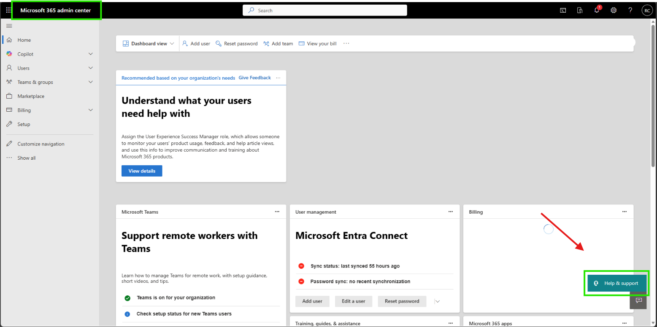Open Microsoft Teams card more options

[x=277, y=212]
